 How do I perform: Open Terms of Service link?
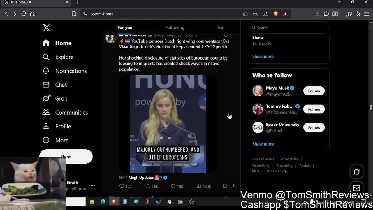pos(263,159)
